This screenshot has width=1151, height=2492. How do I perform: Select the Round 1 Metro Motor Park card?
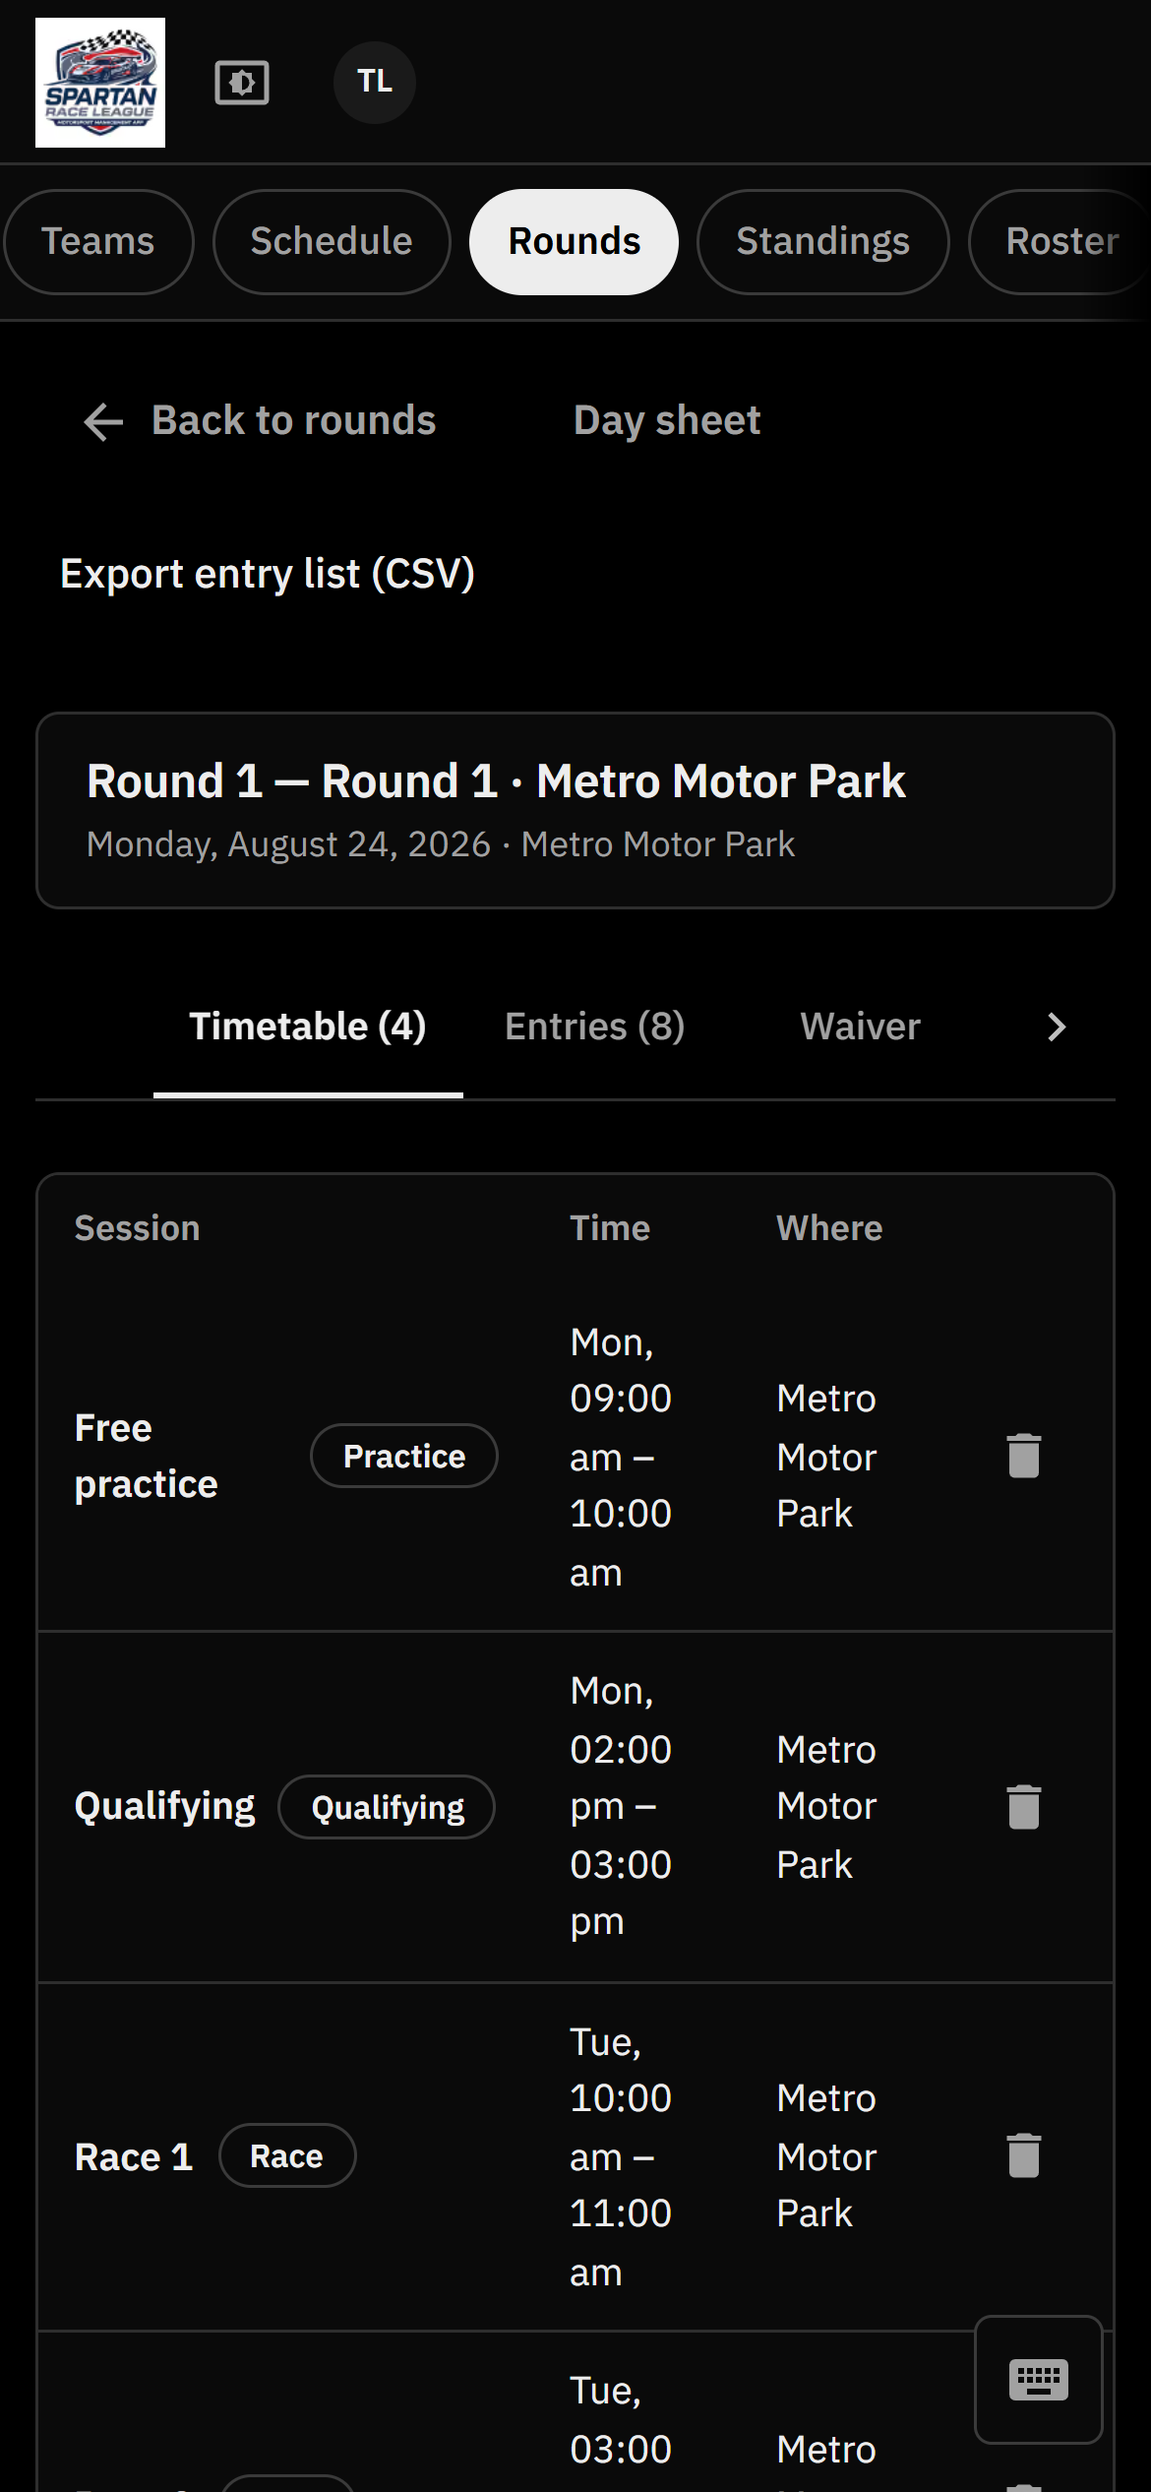(575, 810)
